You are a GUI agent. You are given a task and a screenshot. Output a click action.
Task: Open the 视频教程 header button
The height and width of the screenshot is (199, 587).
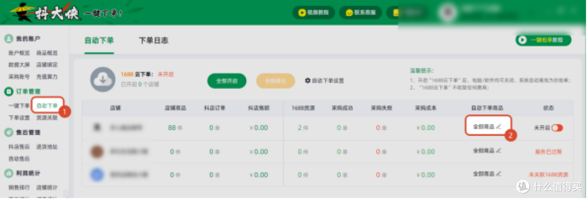314,13
